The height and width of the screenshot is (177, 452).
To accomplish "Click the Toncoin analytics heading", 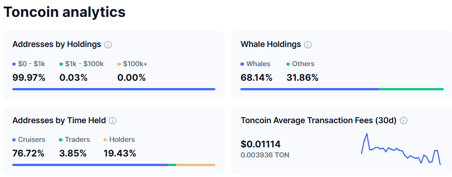I will [65, 12].
